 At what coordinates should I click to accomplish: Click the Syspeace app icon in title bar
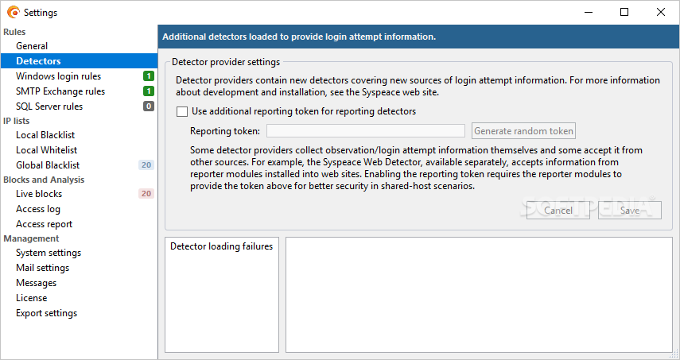click(14, 12)
